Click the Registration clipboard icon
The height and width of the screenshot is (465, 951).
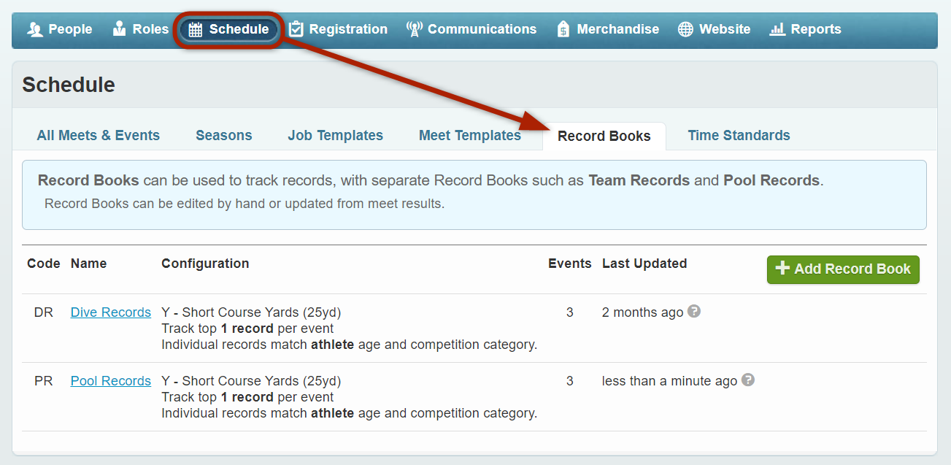pos(296,30)
